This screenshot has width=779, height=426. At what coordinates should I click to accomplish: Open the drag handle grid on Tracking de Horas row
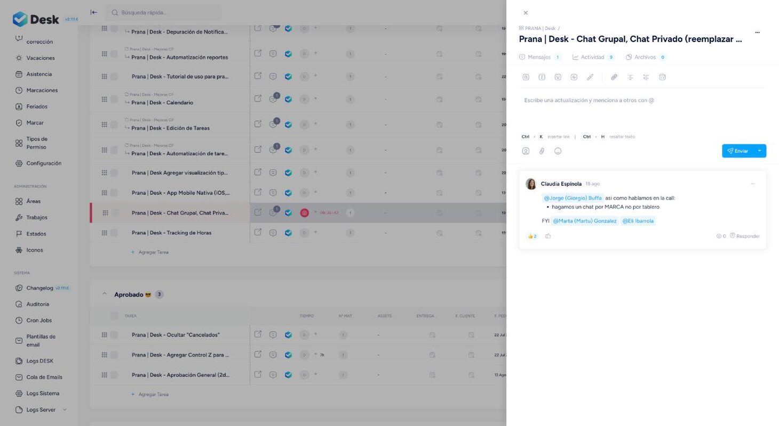click(x=105, y=233)
